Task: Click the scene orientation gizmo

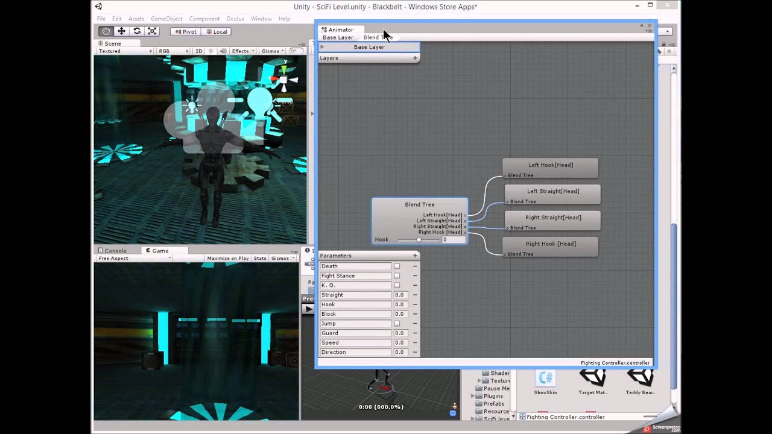Action: tap(283, 80)
